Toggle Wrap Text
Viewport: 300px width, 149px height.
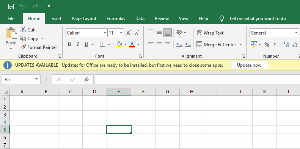(210, 33)
